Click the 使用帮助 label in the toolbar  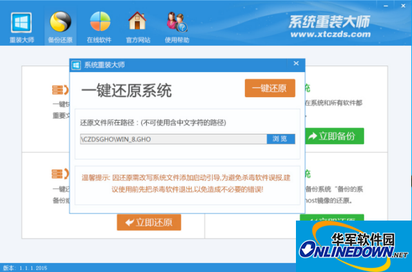point(177,40)
